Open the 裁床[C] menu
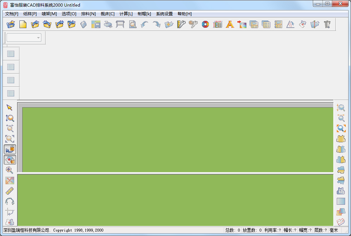 point(107,14)
